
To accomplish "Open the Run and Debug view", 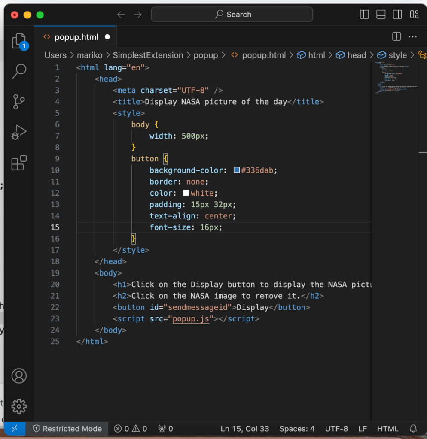I will [x=19, y=133].
